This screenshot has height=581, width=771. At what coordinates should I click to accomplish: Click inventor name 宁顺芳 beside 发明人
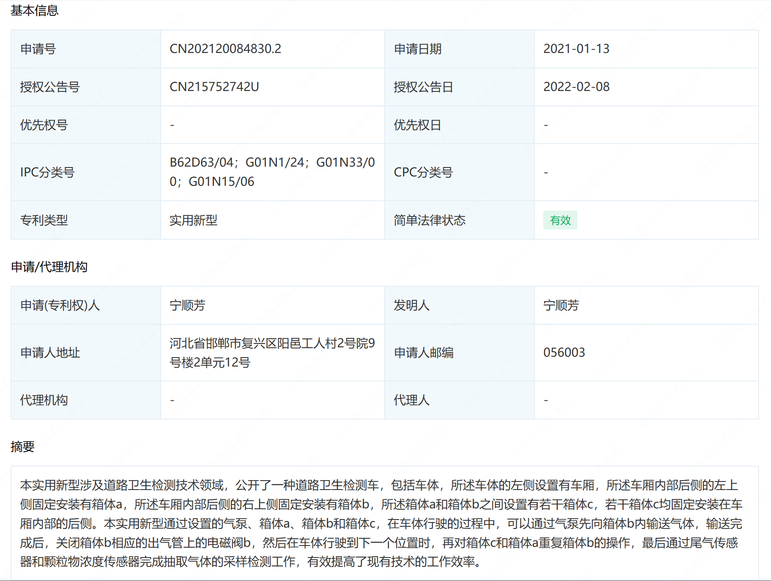(561, 305)
